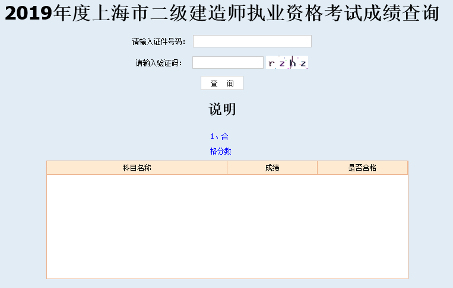Select the blue "1、合" text
This screenshot has height=288, width=453.
219,136
